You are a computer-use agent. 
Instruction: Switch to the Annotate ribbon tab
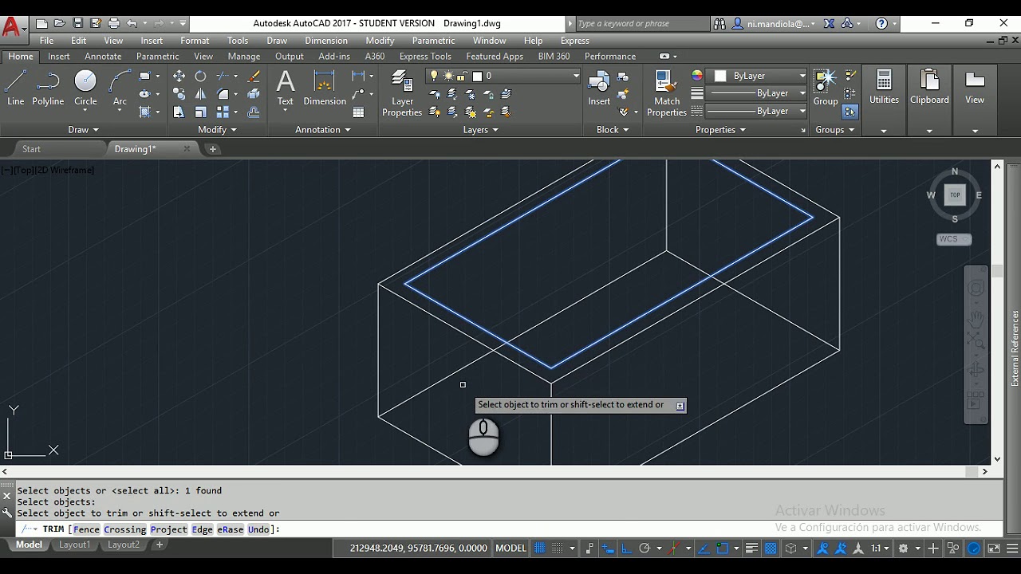(x=103, y=57)
